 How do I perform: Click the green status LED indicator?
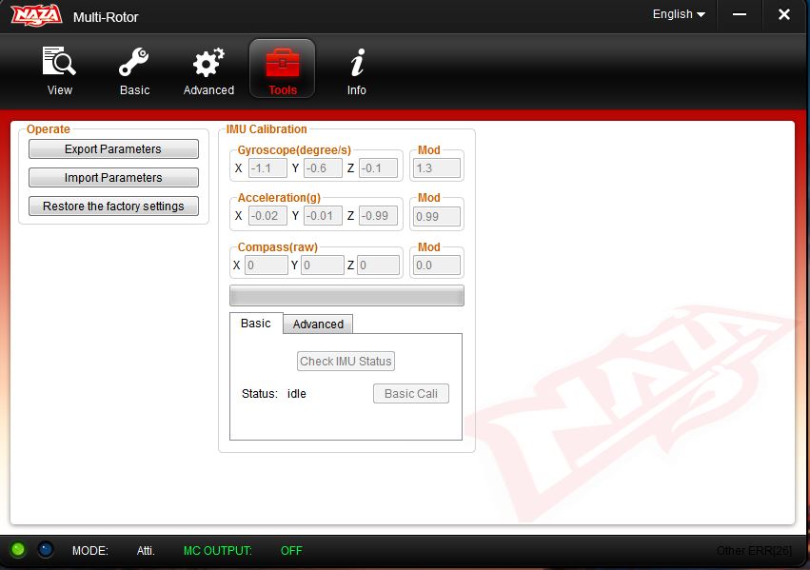[18, 550]
